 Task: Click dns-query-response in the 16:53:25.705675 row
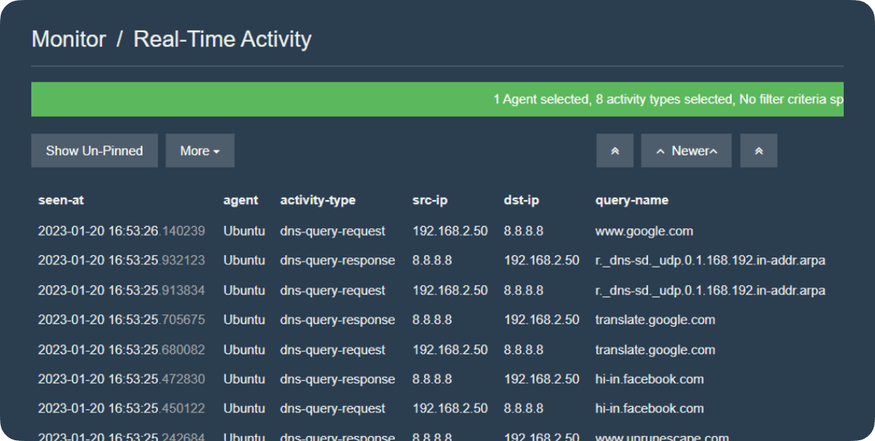pyautogui.click(x=338, y=320)
